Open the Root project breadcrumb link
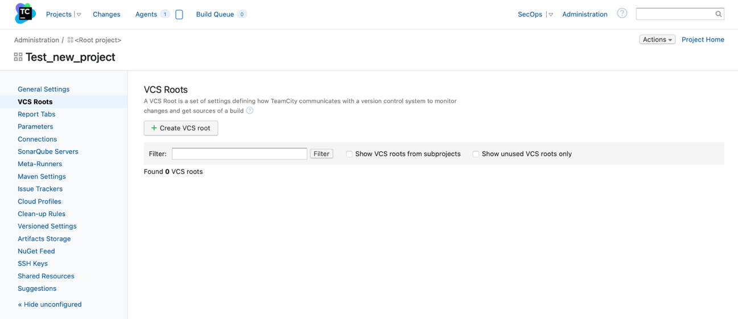This screenshot has width=738, height=319. 98,40
